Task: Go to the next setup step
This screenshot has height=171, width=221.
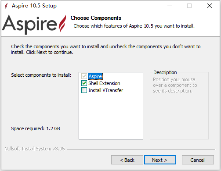Action: click(160, 160)
